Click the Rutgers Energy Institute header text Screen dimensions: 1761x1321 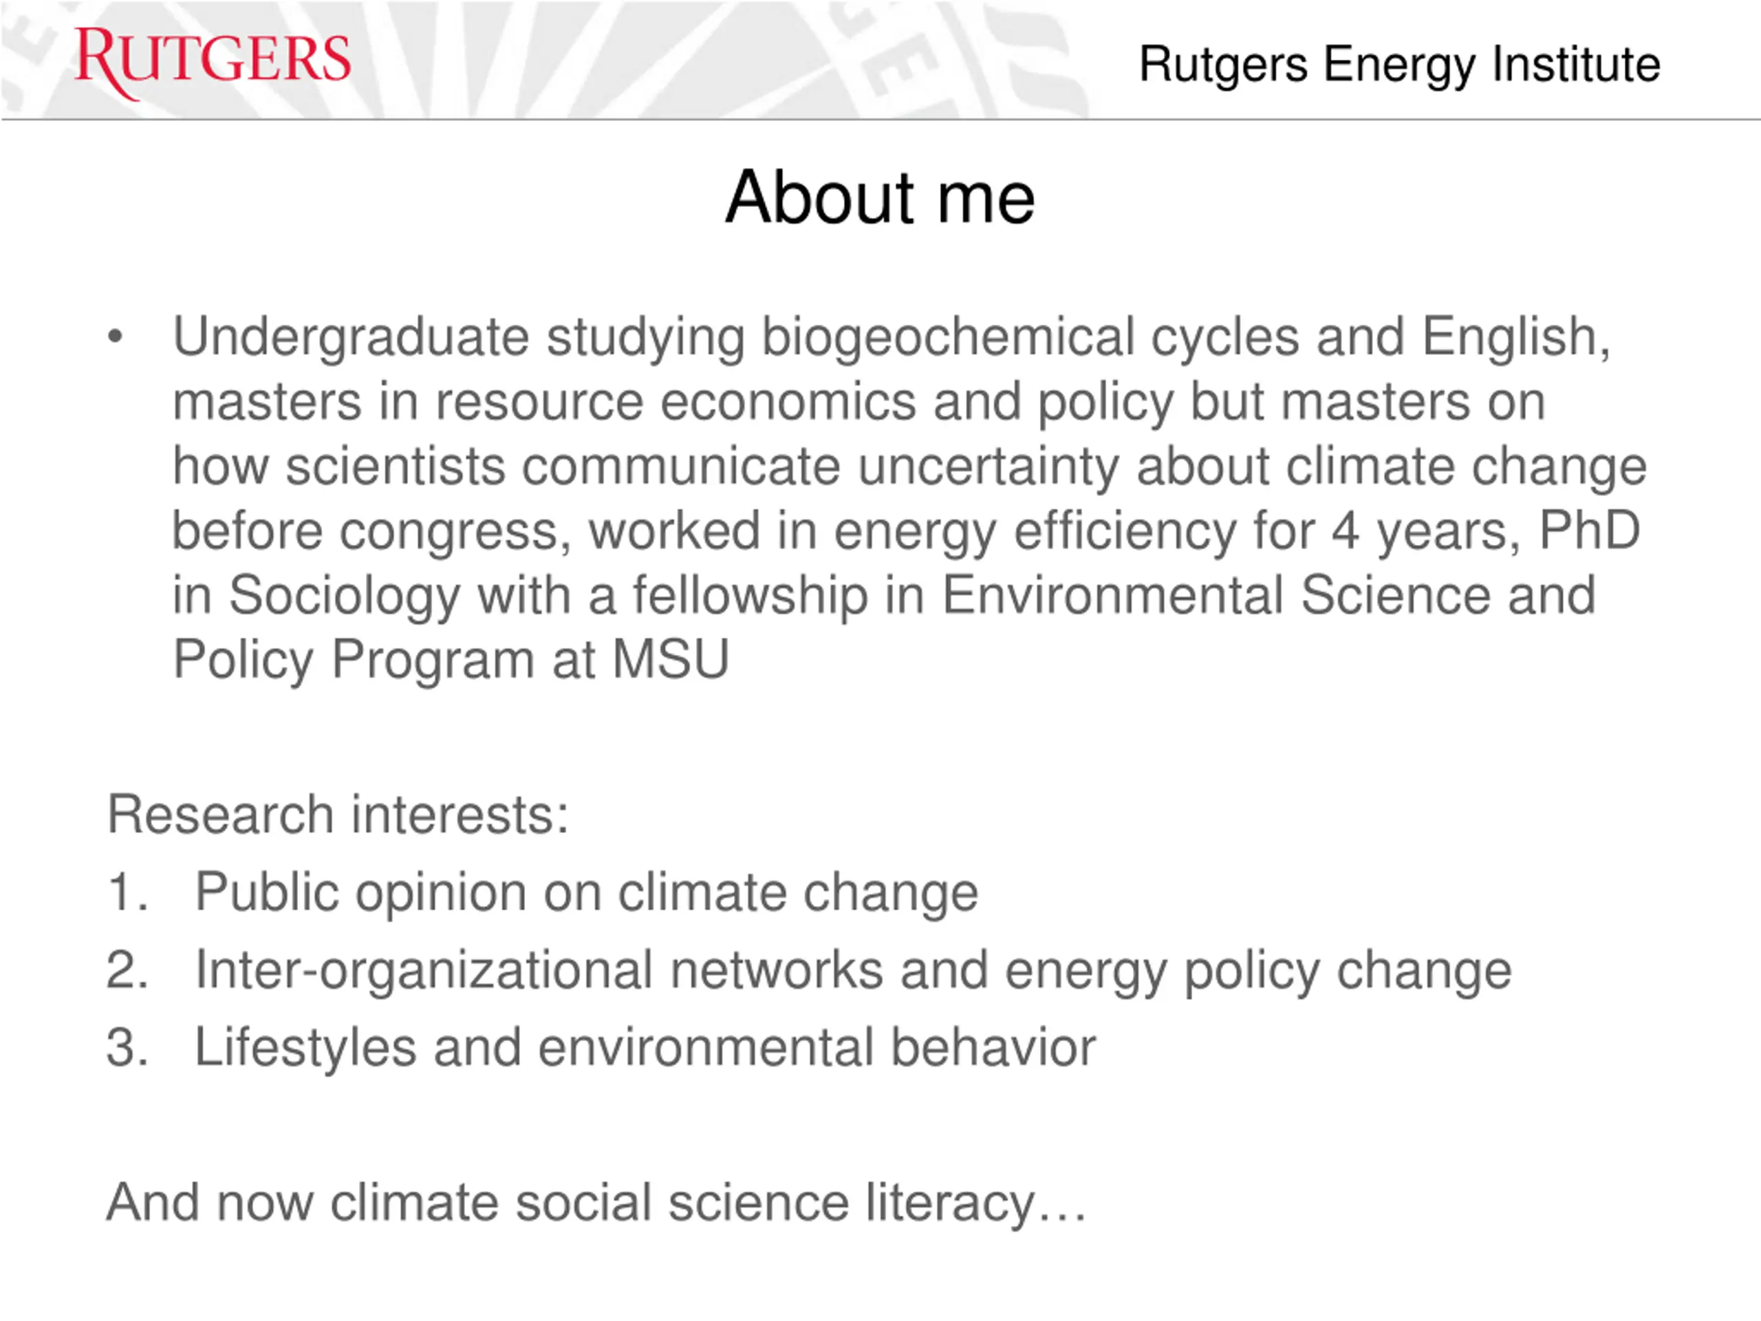pyautogui.click(x=1400, y=65)
